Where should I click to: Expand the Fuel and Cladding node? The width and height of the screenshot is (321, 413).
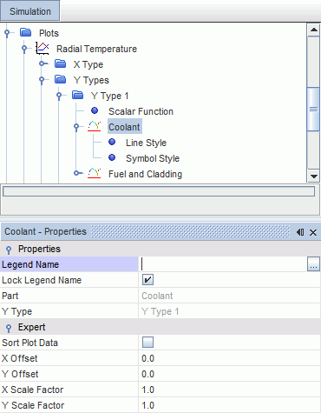(77, 173)
